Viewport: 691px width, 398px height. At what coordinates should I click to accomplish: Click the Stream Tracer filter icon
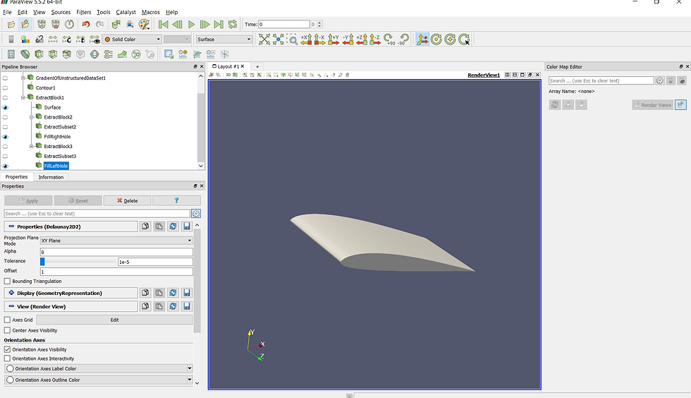pos(109,54)
